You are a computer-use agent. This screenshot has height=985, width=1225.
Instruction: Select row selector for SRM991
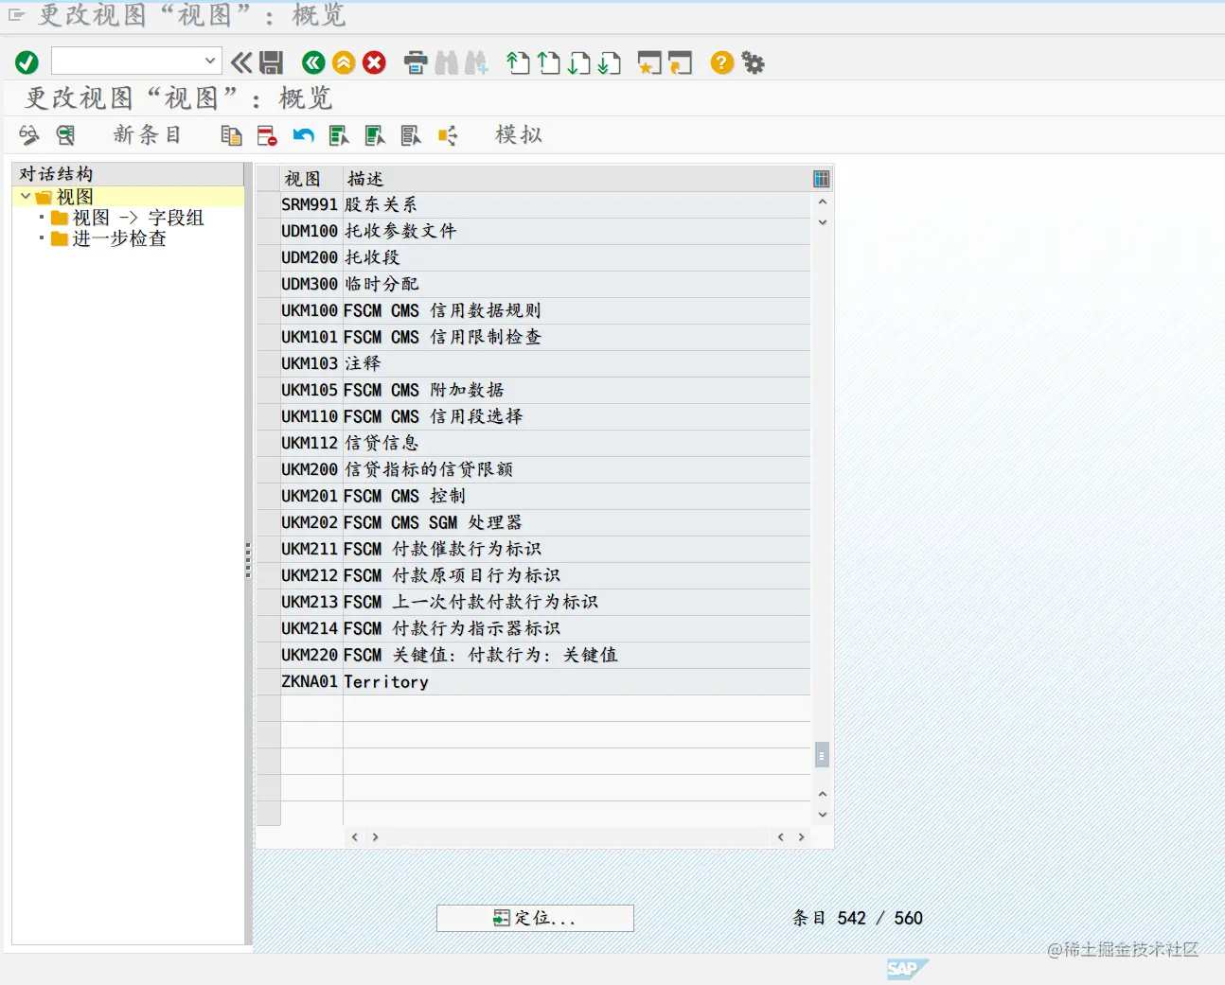269,204
